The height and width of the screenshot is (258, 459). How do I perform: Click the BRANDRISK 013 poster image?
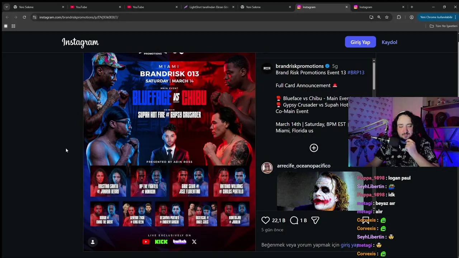click(x=169, y=152)
